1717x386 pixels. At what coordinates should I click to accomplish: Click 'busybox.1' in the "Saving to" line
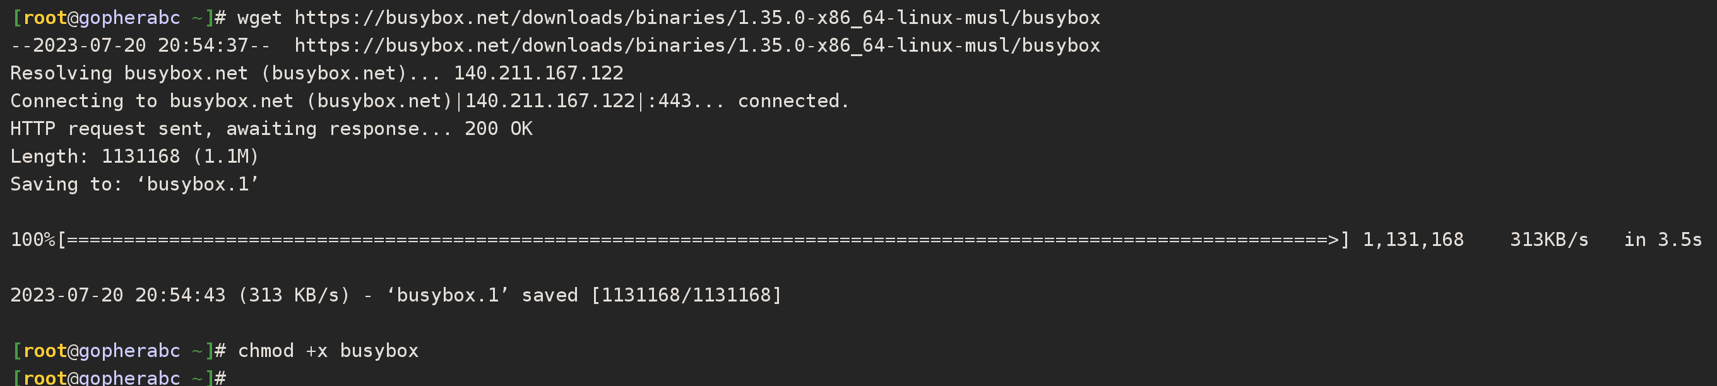tap(198, 184)
